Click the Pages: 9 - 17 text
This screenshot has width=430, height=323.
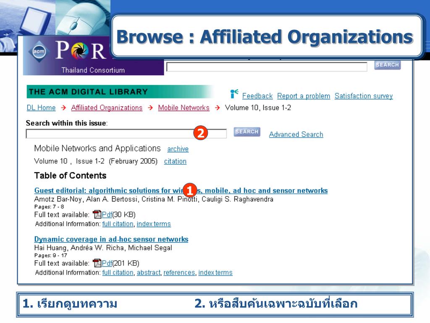[51, 255]
